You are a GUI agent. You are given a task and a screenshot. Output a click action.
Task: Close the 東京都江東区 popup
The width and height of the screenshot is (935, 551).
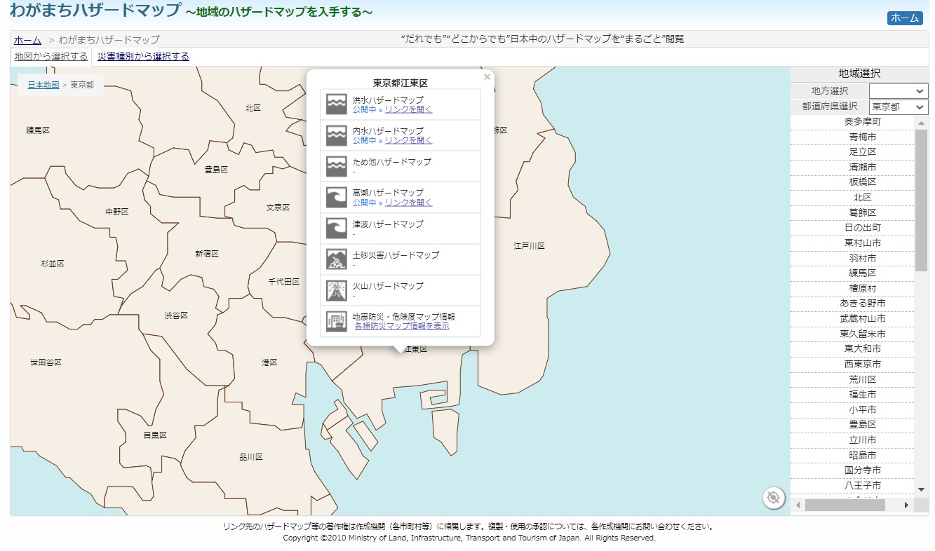[x=487, y=77]
